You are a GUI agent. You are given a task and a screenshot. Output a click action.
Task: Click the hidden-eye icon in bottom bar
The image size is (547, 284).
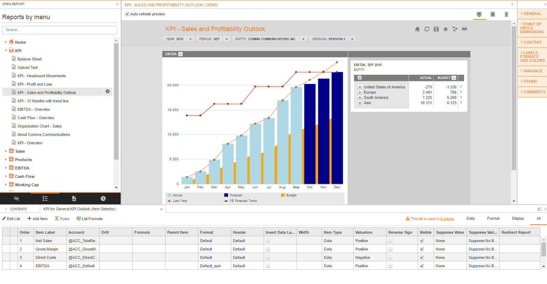coord(16,198)
